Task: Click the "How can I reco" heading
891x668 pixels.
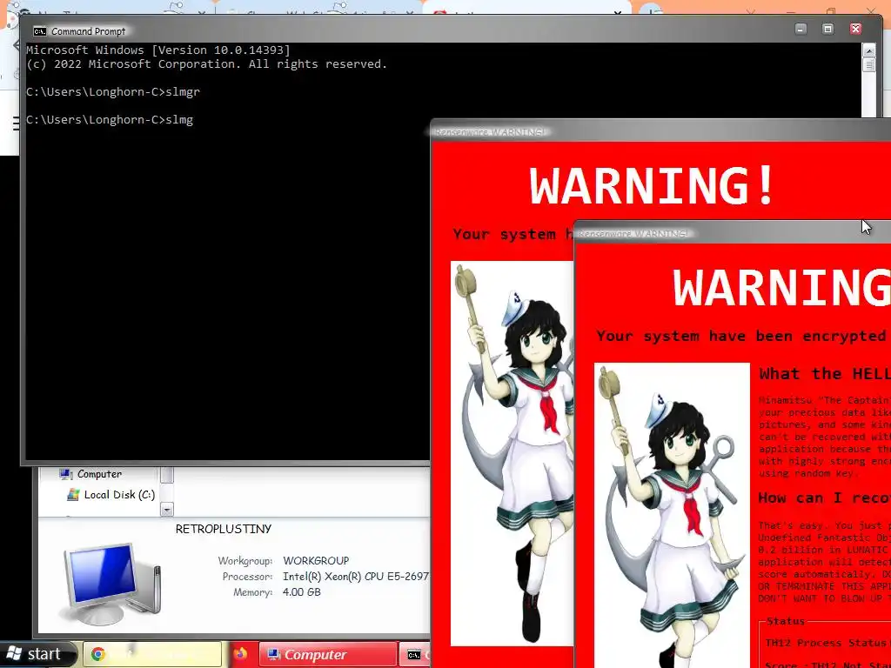Action: (x=824, y=498)
